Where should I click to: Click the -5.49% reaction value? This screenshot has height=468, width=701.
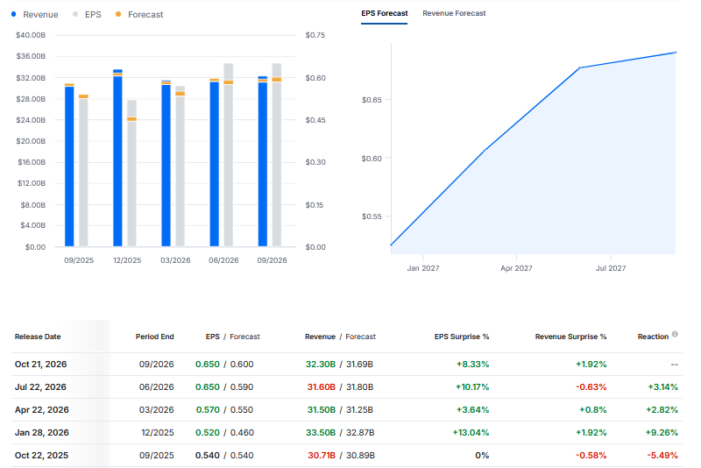coord(662,456)
